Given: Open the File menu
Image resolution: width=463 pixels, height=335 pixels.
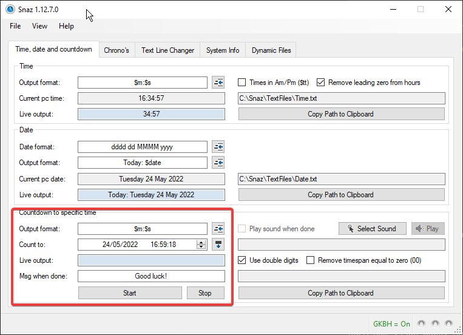Looking at the screenshot, I should [15, 26].
